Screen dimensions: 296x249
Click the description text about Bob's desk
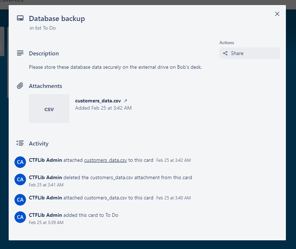coord(115,67)
